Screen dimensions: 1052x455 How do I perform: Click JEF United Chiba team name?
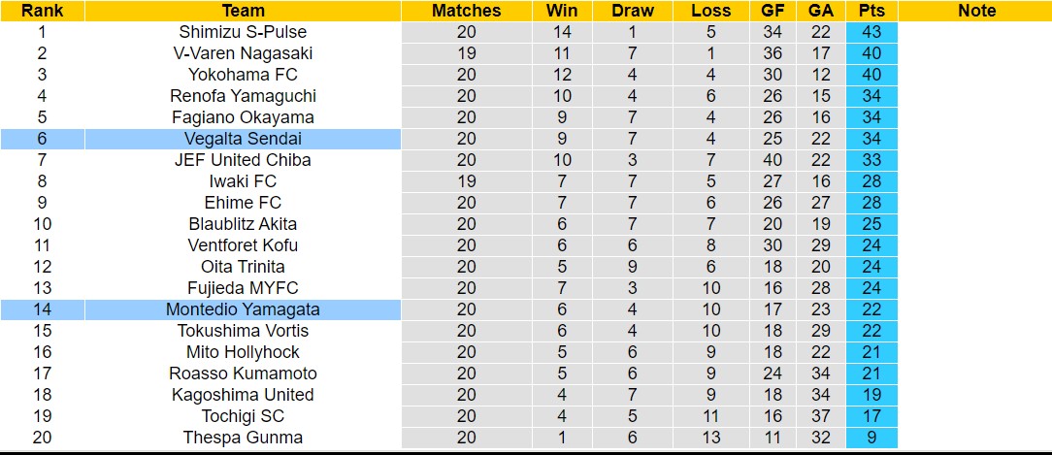[x=243, y=160]
